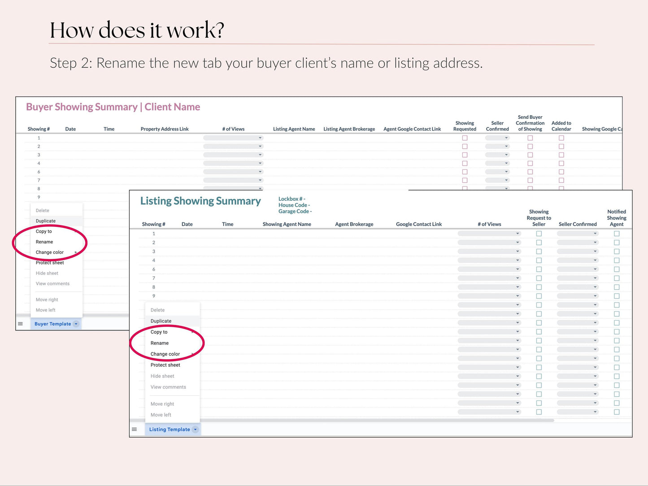The width and height of the screenshot is (648, 486).
Task: Click the Listing Showing Summary title
Action: (200, 201)
